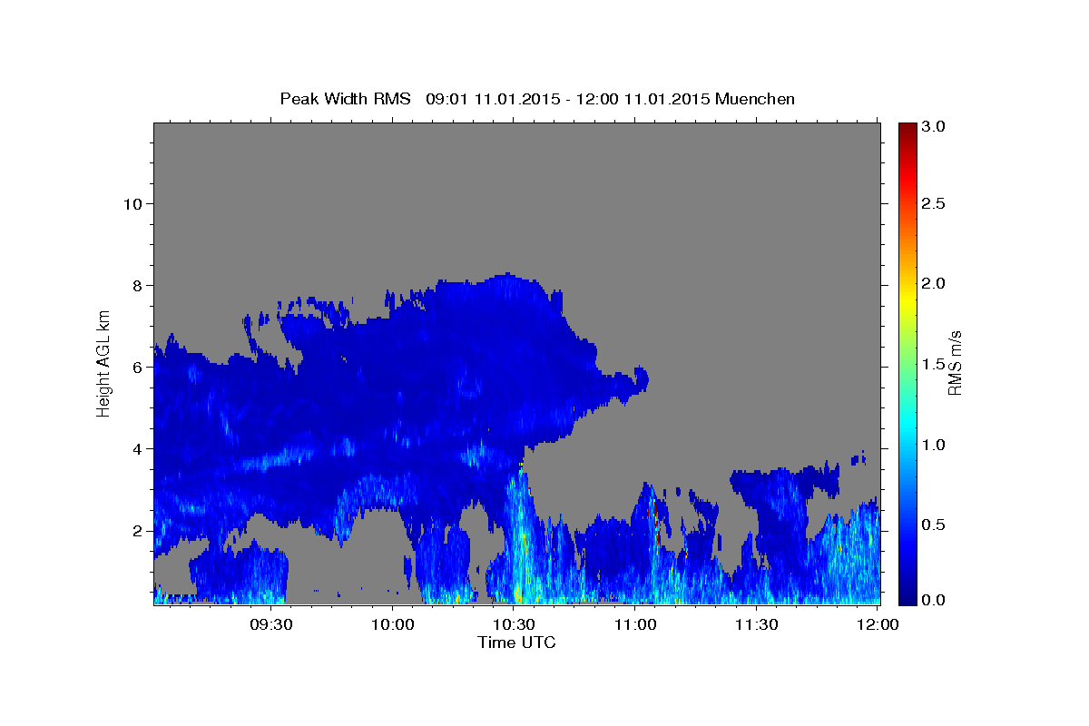This screenshot has width=1089, height=726.
Task: Click the 09:30 time tick label
Action: point(270,625)
